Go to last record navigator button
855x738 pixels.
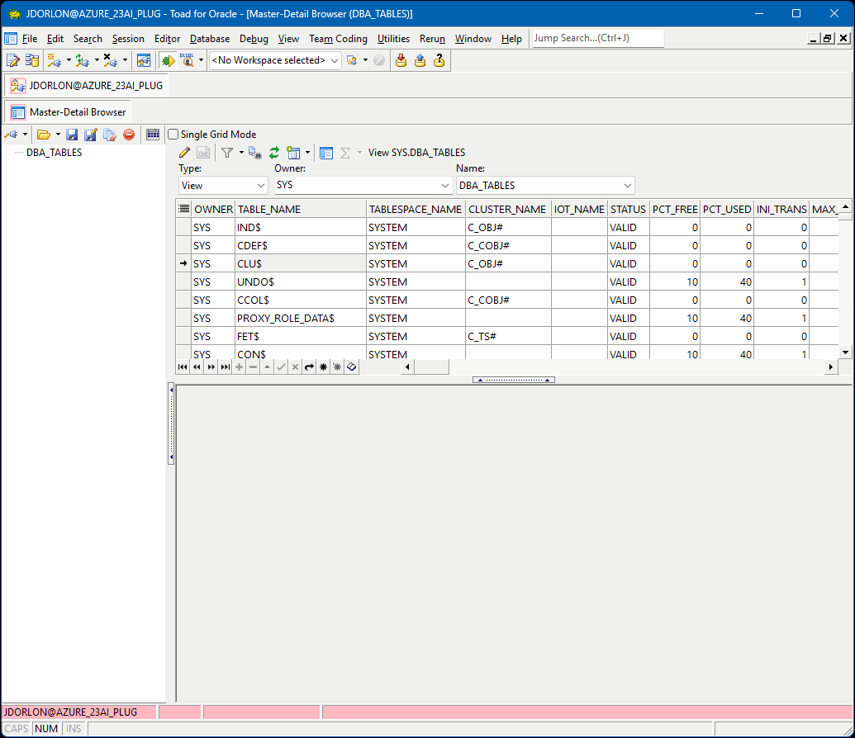pyautogui.click(x=226, y=367)
